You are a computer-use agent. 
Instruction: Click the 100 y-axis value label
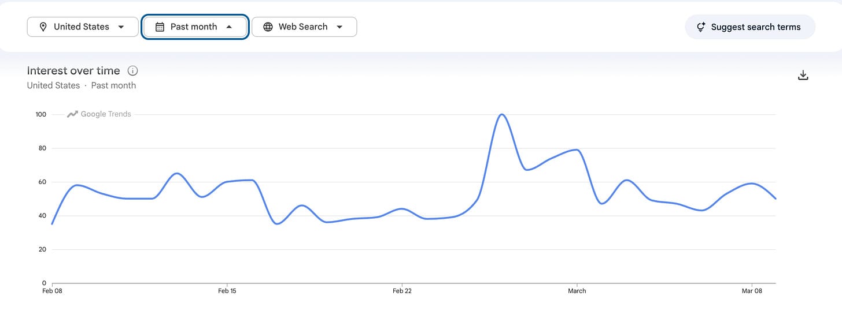coord(40,114)
